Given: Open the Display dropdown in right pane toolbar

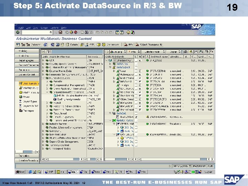Looking at the screenshot, I should coord(174,52).
